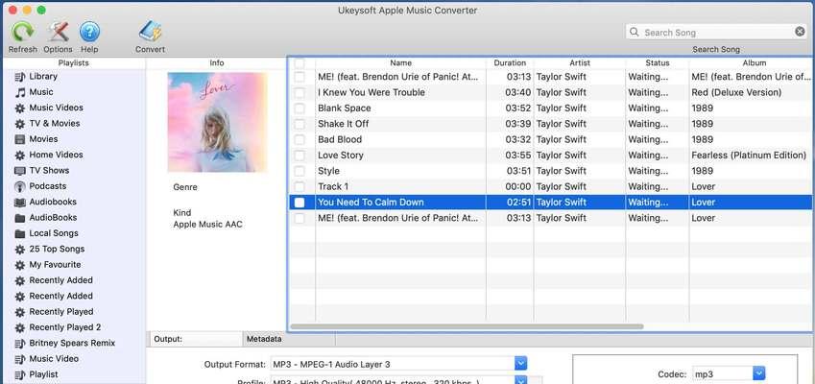
Task: Select the Audiobooks playlist with the book icon
Action: [x=53, y=202]
